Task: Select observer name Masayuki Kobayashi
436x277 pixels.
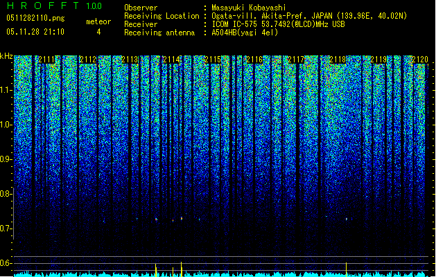Action: click(x=249, y=8)
